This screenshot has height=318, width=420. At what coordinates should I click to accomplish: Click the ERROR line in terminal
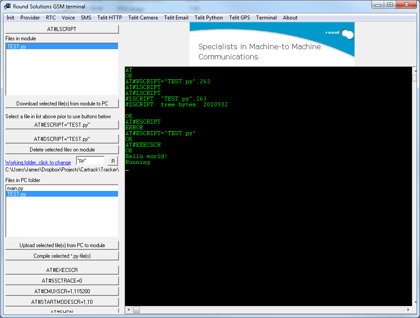pos(134,128)
